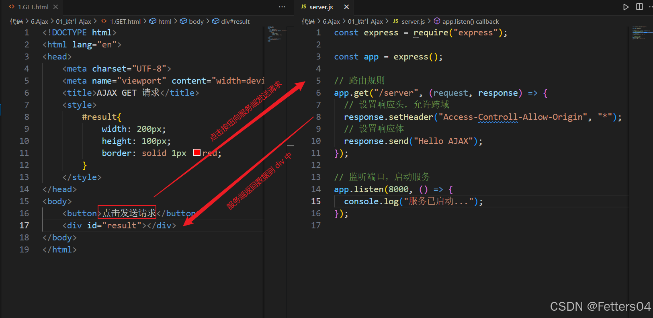Close the 1.GET.html editor tab
653x318 pixels.
pyautogui.click(x=55, y=7)
